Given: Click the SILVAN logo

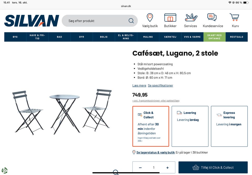Looking at the screenshot, I should coord(32,20).
